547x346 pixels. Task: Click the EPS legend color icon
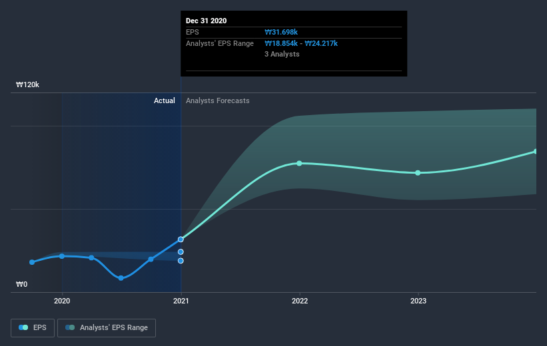click(x=23, y=327)
